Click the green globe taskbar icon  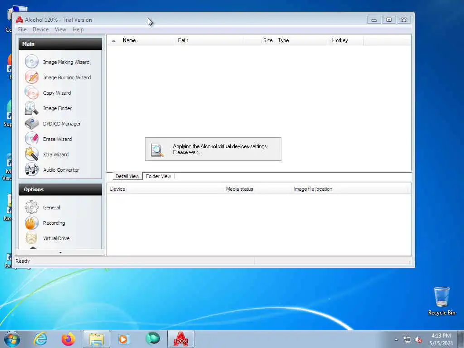(153, 339)
